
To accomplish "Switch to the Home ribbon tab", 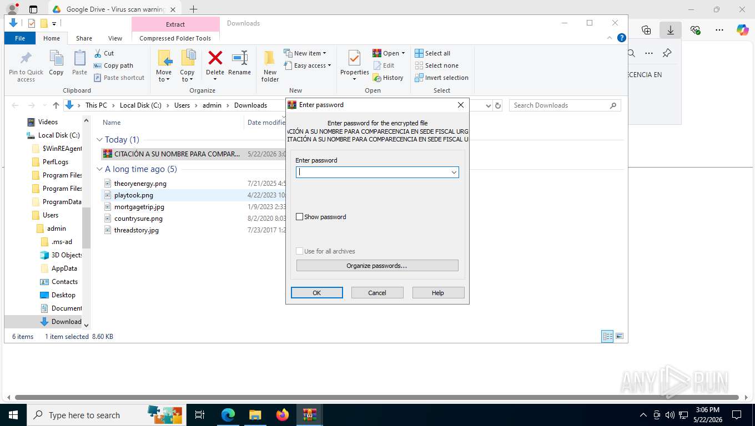I will pos(52,38).
